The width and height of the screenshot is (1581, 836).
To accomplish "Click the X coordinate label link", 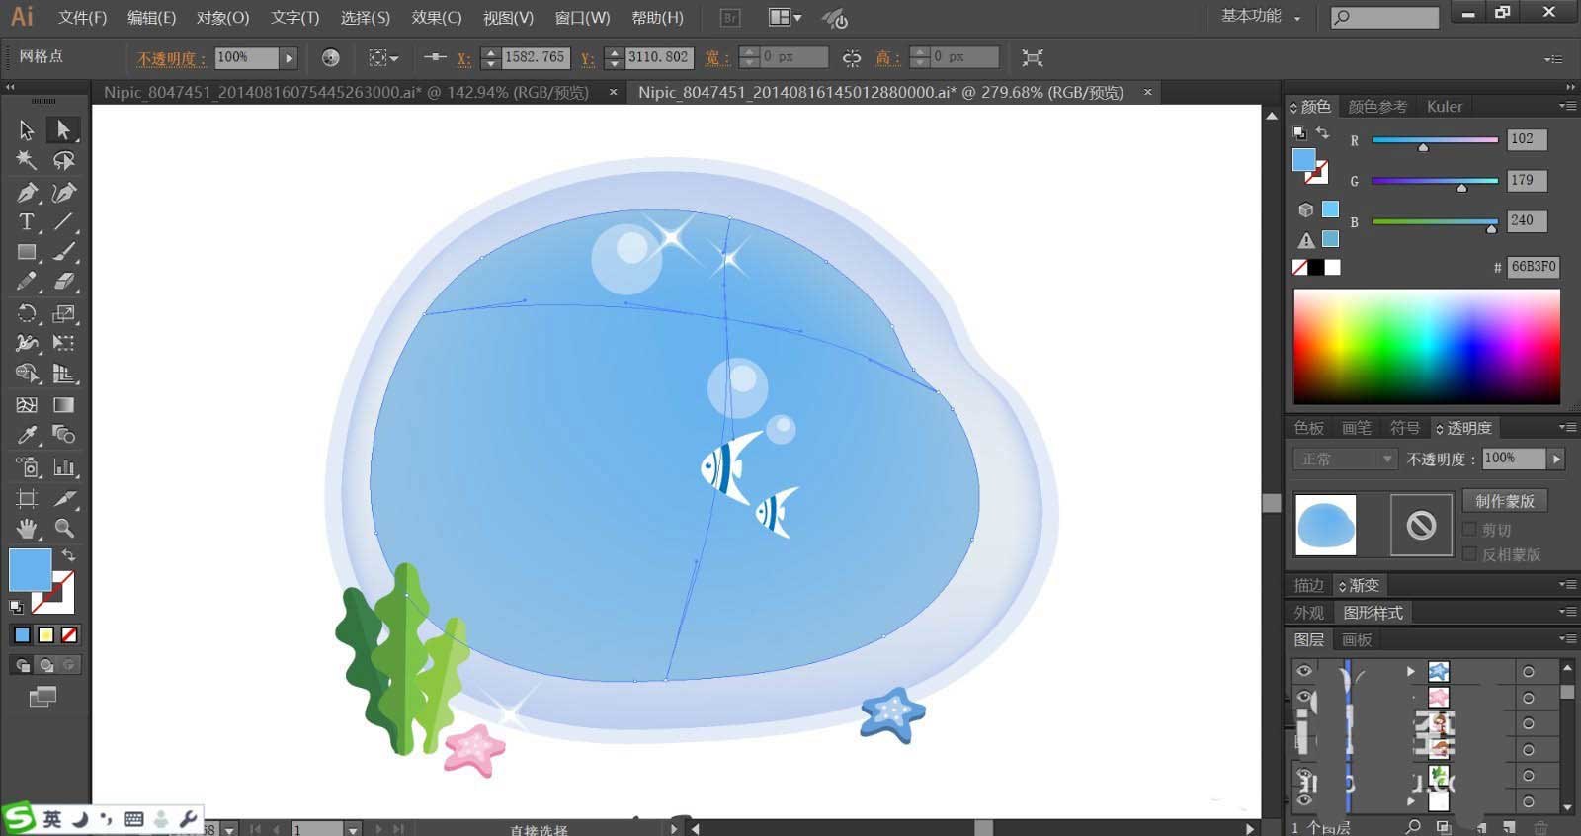I will pos(463,58).
